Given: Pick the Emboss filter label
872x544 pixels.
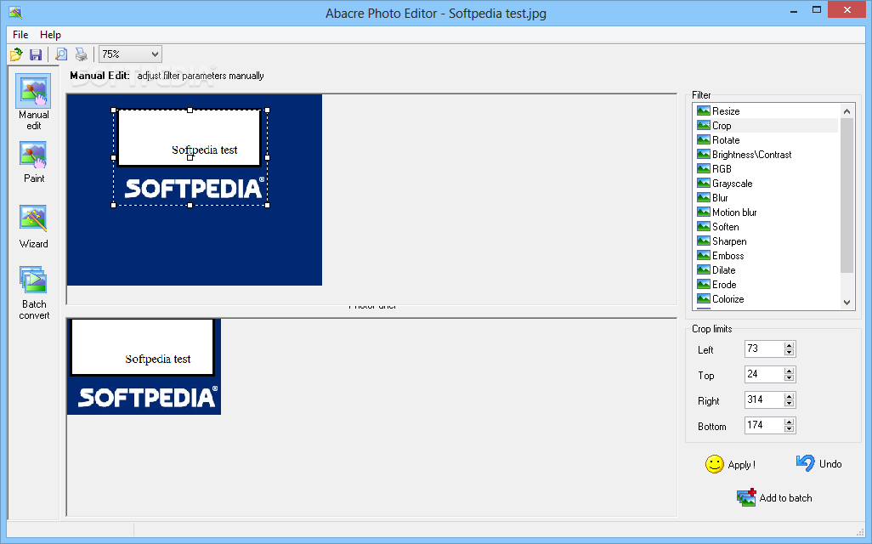Looking at the screenshot, I should (x=728, y=256).
